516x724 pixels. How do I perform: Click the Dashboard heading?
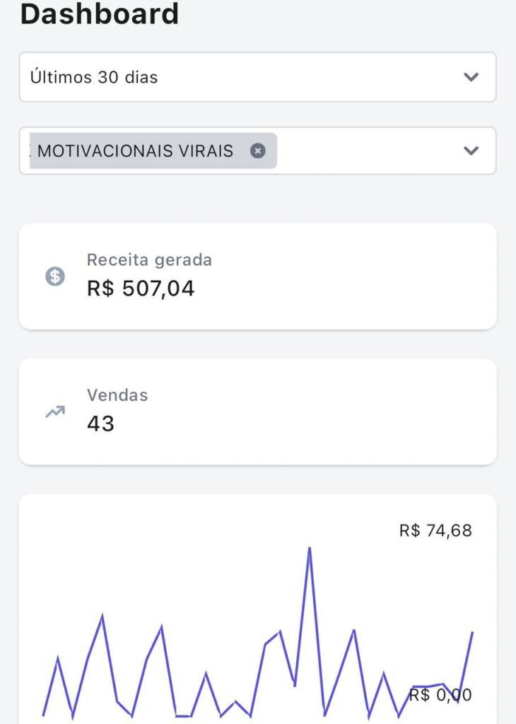pos(100,14)
